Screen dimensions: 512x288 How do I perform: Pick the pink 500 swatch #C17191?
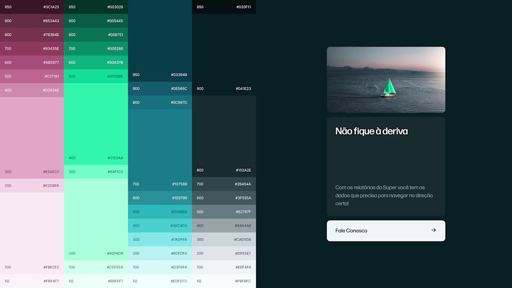(32, 76)
